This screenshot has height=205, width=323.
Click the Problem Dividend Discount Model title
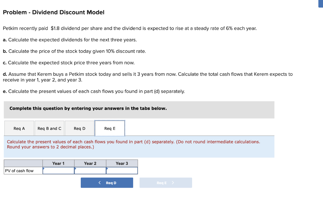(53, 12)
